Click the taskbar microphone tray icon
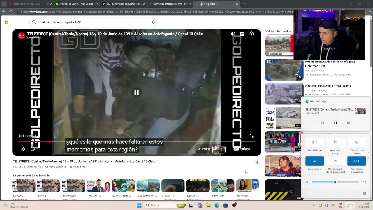 333,205
